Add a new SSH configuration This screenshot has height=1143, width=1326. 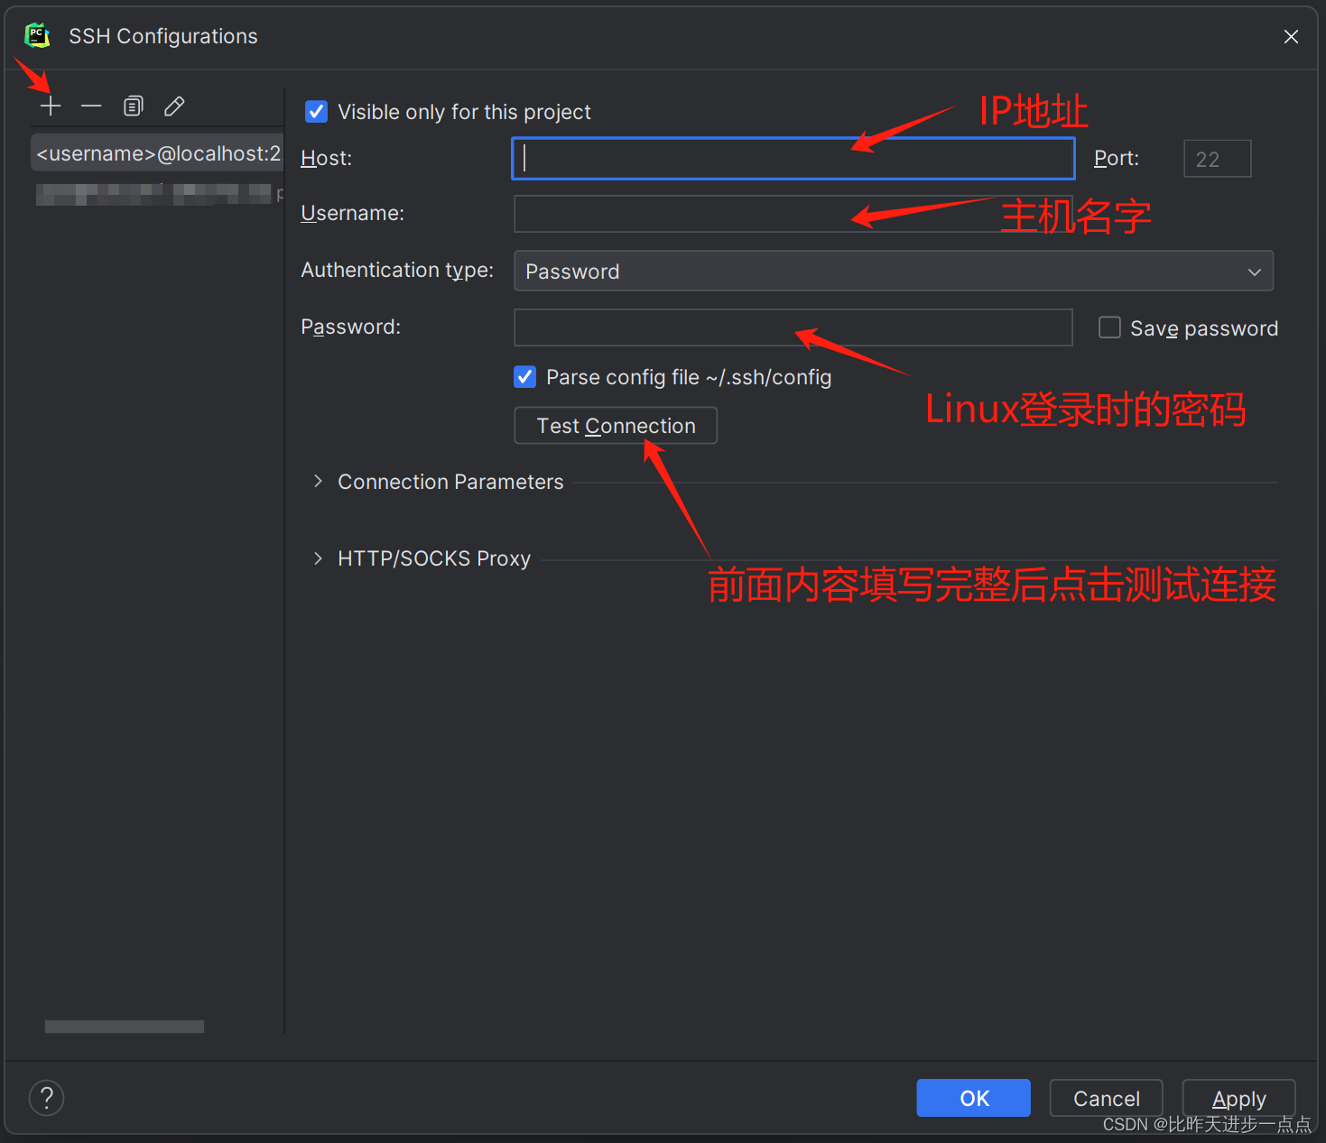[x=51, y=106]
